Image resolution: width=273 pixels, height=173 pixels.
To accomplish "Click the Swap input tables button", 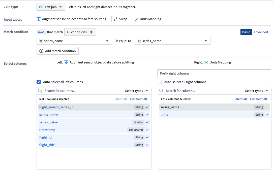I will pos(120,19).
